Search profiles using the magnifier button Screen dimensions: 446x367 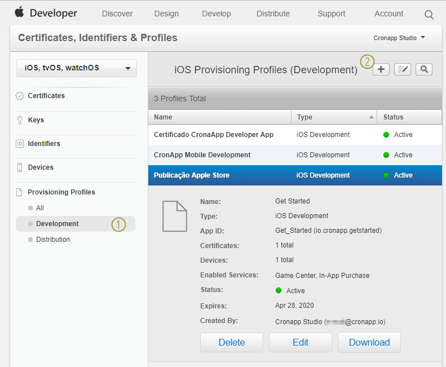[424, 69]
